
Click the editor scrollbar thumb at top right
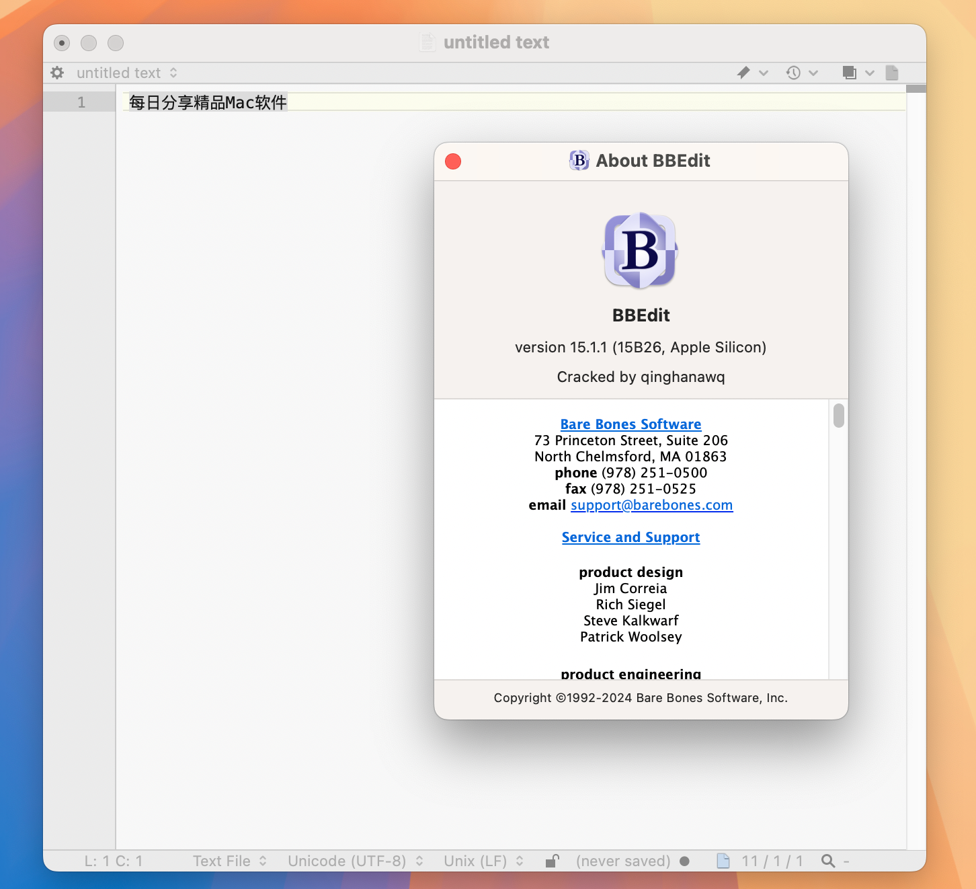point(916,89)
